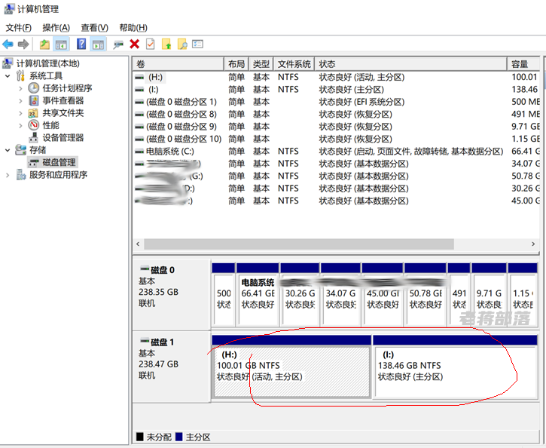This screenshot has width=546, height=448.
Task: Select the 电脑系统 (C:) volume row
Action: pyautogui.click(x=337, y=152)
